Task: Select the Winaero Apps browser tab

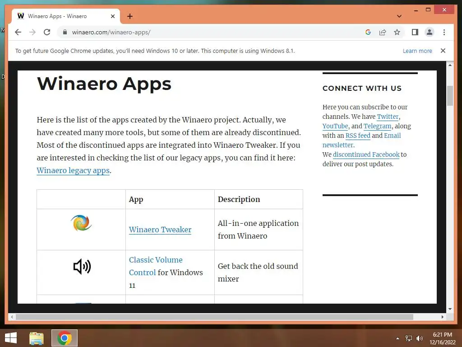Action: tap(66, 16)
